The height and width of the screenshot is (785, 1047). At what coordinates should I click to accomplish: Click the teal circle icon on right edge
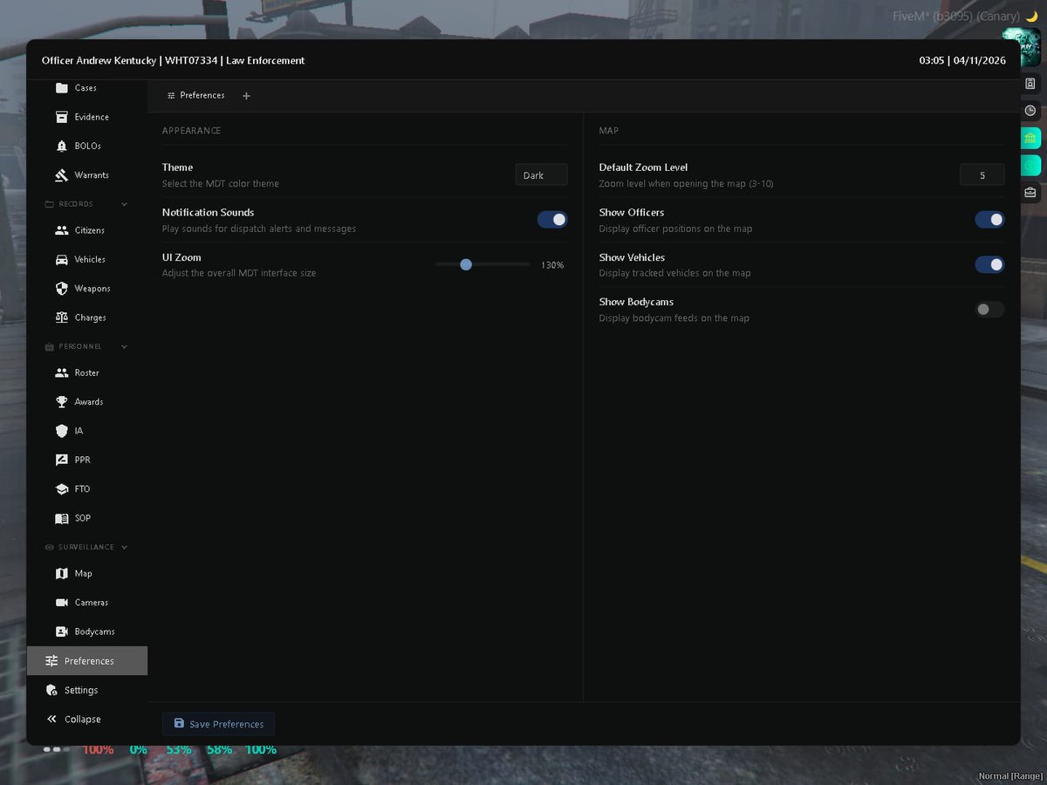pyautogui.click(x=1030, y=165)
